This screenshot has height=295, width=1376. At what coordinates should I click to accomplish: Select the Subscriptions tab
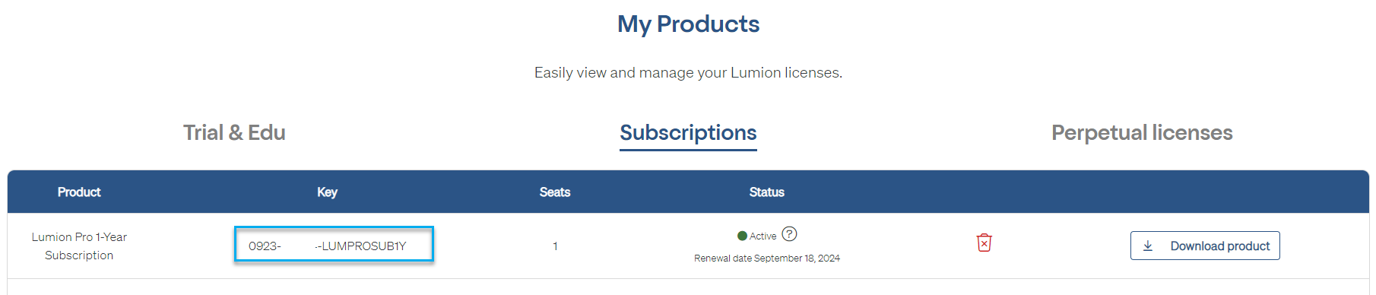[688, 133]
